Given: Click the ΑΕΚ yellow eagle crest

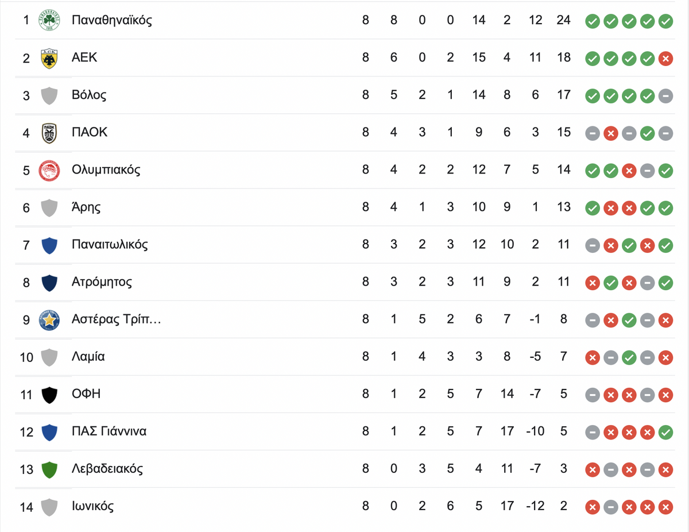Looking at the screenshot, I should point(49,58).
